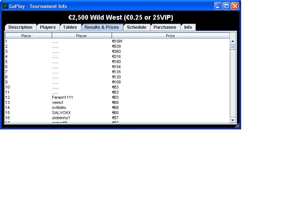
Task: Click the scrollbar down arrow
Action: (x=233, y=120)
